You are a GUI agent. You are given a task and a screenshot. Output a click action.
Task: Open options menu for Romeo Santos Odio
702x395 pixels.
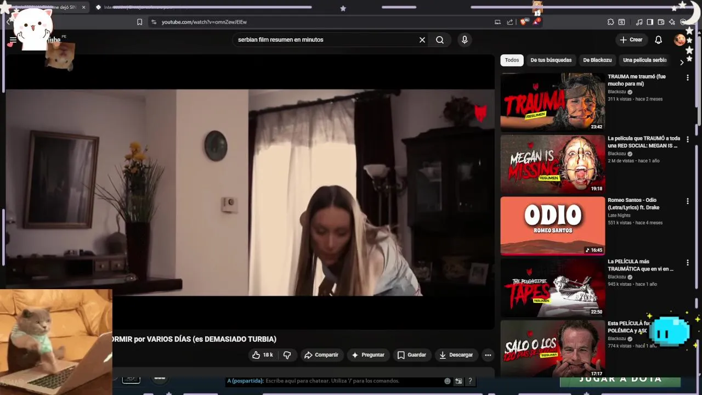click(x=687, y=201)
